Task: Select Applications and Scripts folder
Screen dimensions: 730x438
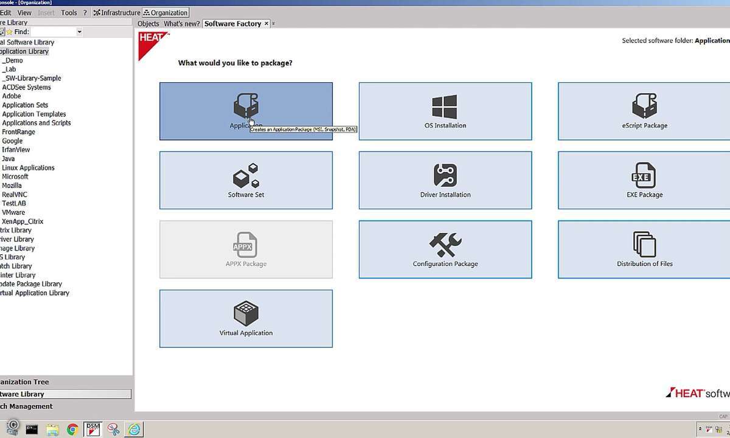Action: [x=36, y=123]
